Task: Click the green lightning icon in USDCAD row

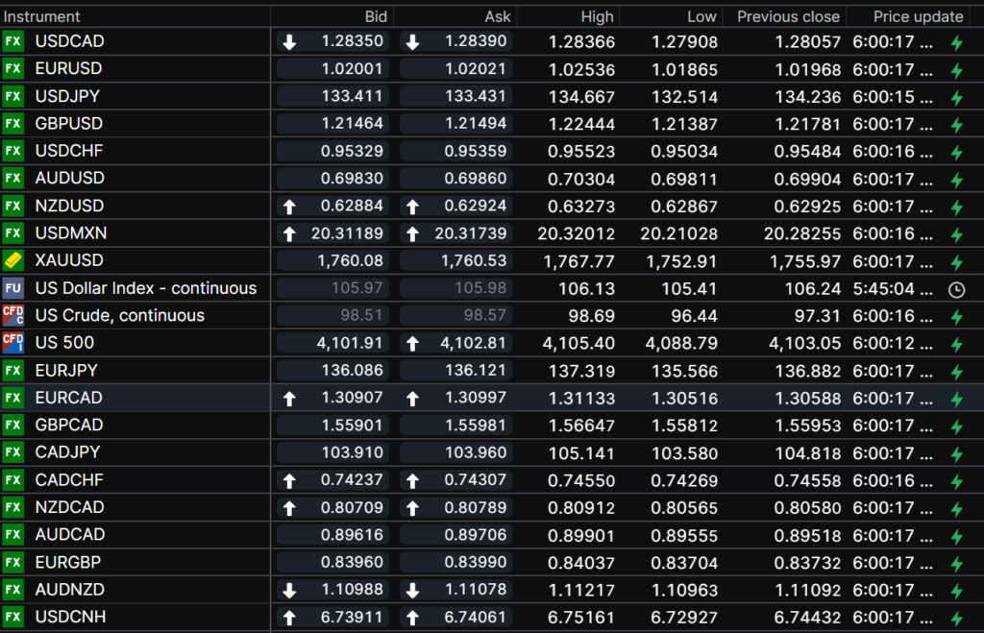Action: [x=956, y=42]
